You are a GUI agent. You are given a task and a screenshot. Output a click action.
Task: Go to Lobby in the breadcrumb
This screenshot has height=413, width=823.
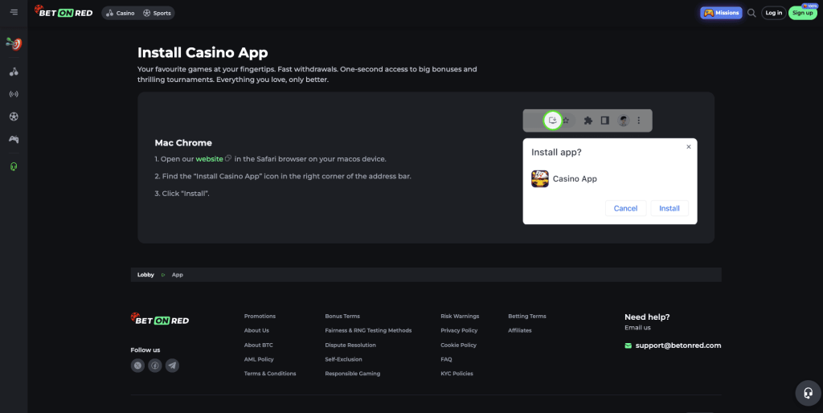pos(146,275)
